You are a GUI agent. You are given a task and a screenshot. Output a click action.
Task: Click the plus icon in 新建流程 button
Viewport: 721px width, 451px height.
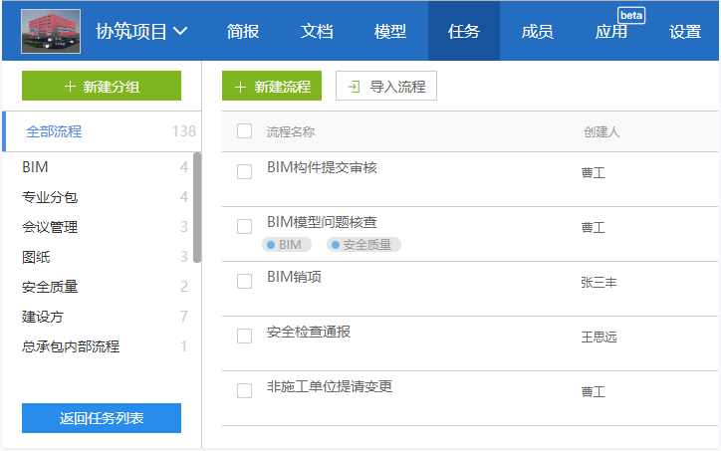click(x=240, y=87)
